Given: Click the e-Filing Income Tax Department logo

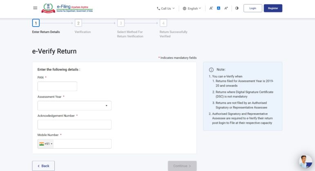Looking at the screenshot, I should pos(67,8).
